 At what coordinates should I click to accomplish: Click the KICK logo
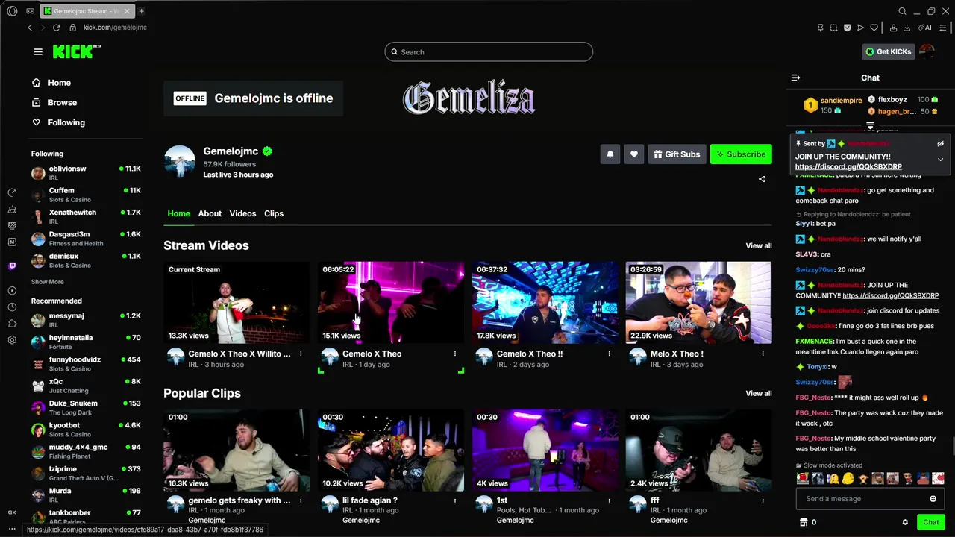pyautogui.click(x=77, y=51)
